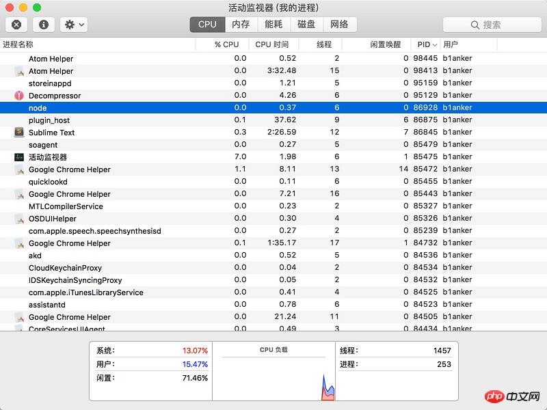Image resolution: width=547 pixels, height=410 pixels.
Task: Click the Sublime Text app icon
Action: pos(19,132)
